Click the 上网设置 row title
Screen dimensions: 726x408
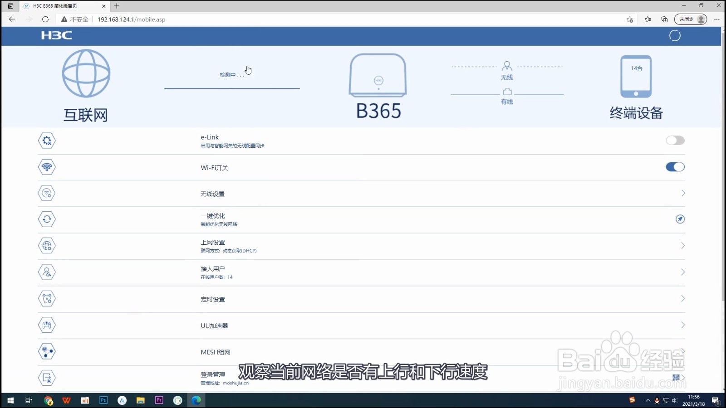[213, 242]
